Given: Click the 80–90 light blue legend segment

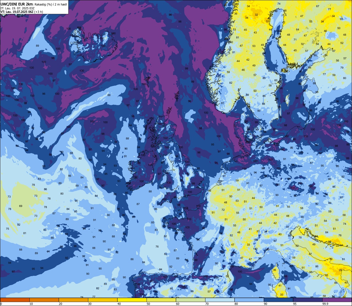Looking at the screenshot, I should [249, 300].
